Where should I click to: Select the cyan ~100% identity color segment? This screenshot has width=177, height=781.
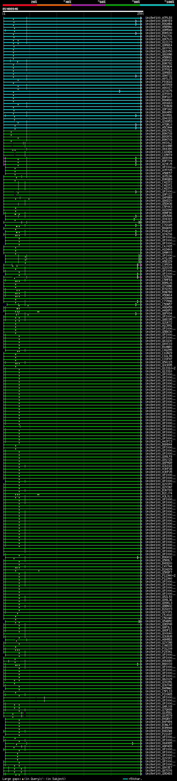pos(157,5)
